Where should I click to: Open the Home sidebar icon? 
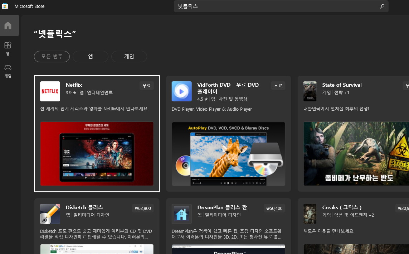coord(8,25)
